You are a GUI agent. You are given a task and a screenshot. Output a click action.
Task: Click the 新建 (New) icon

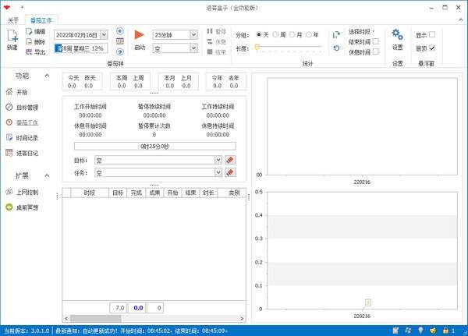point(12,37)
